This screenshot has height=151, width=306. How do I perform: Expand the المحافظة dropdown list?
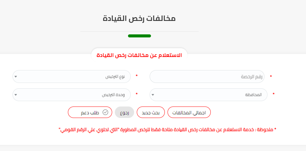pyautogui.click(x=208, y=95)
